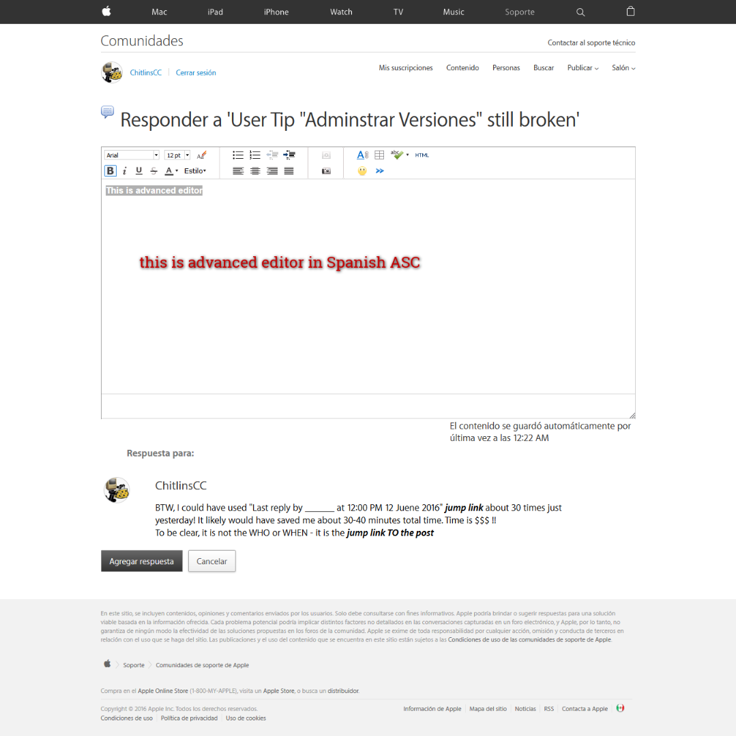
Task: Open the text color dropdown arrow
Action: (x=177, y=171)
